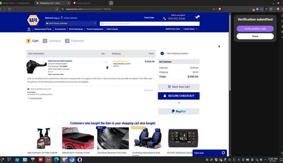Delete the cart item with trash icon
This screenshot has width=283, height=163.
pyautogui.click(x=107, y=68)
